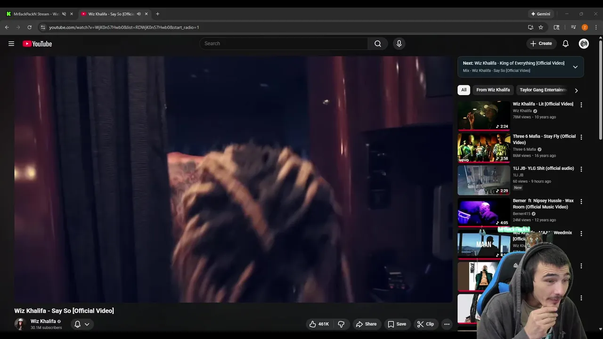Bookmark this page with the star
This screenshot has width=603, height=339.
541,27
